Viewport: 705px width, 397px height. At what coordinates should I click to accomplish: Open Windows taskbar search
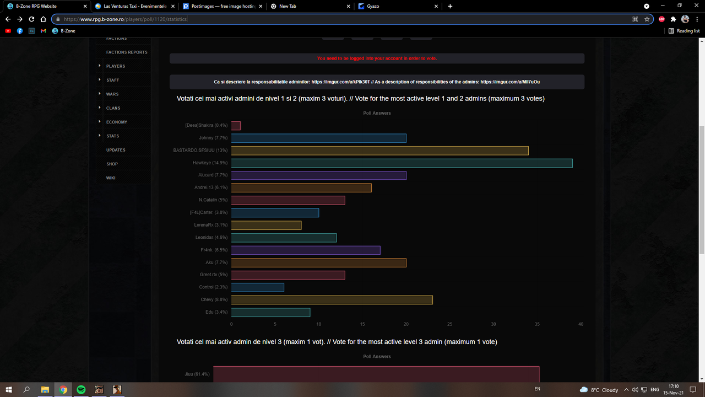pyautogui.click(x=26, y=389)
